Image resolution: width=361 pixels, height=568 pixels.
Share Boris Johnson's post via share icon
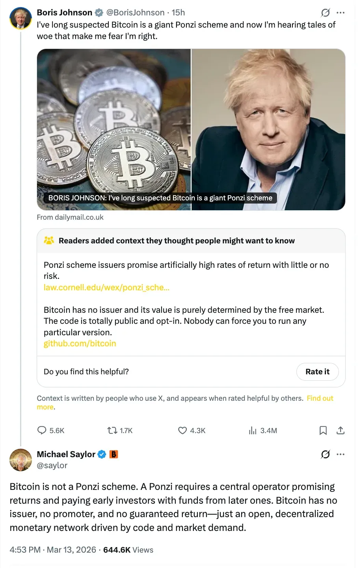click(341, 430)
